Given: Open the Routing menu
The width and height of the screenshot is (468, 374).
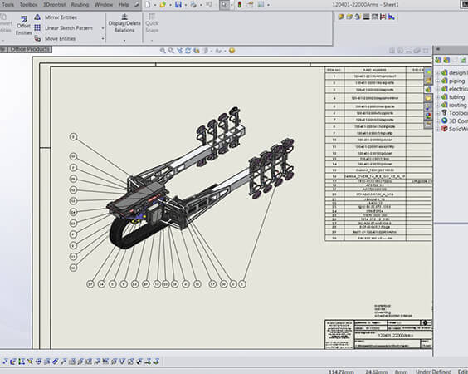Looking at the screenshot, I should click(x=80, y=4).
